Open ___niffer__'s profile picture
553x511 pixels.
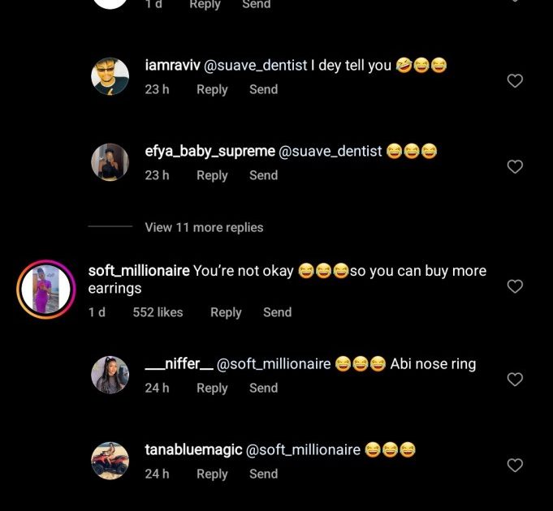tap(110, 375)
